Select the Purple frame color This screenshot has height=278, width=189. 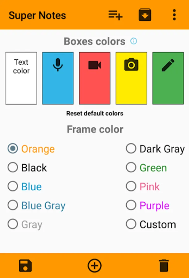tap(131, 205)
